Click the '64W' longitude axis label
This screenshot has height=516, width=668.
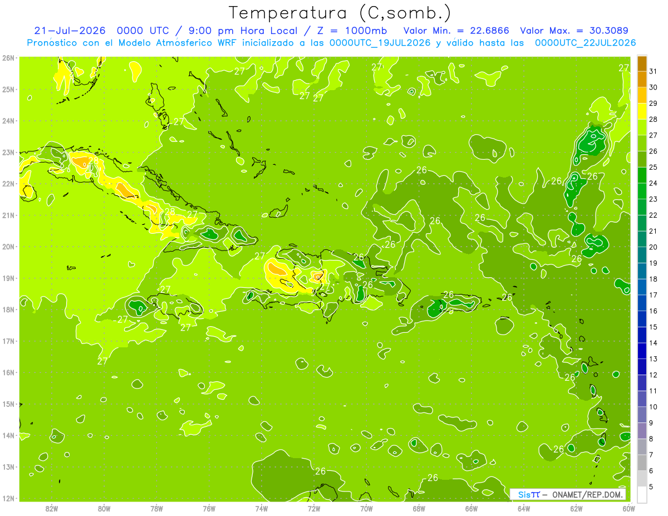coord(524,508)
